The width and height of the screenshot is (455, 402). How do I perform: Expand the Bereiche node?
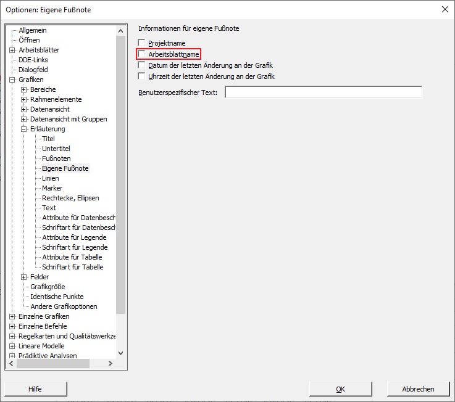(24, 89)
